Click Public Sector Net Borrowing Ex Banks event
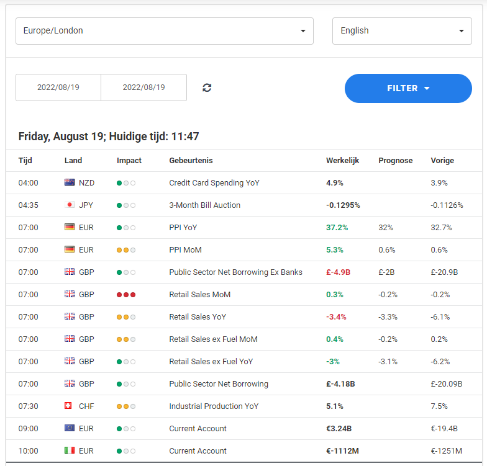487x466 pixels. 235,272
